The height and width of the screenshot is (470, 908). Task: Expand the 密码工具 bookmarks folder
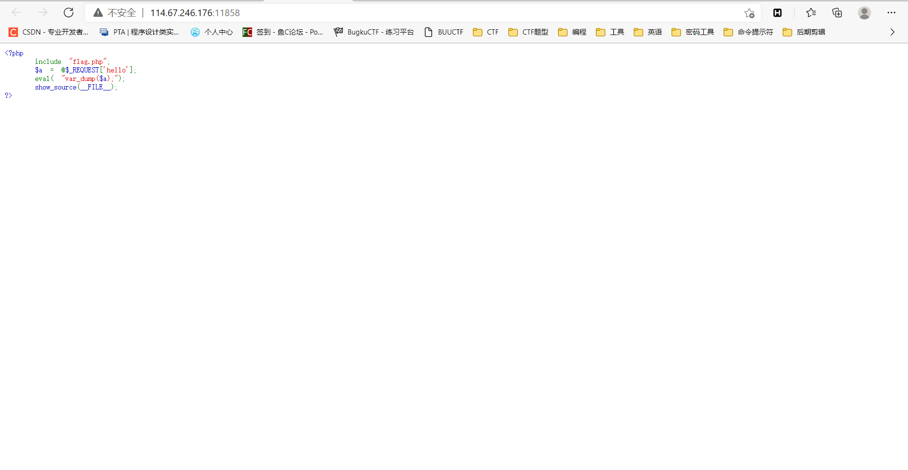point(692,32)
